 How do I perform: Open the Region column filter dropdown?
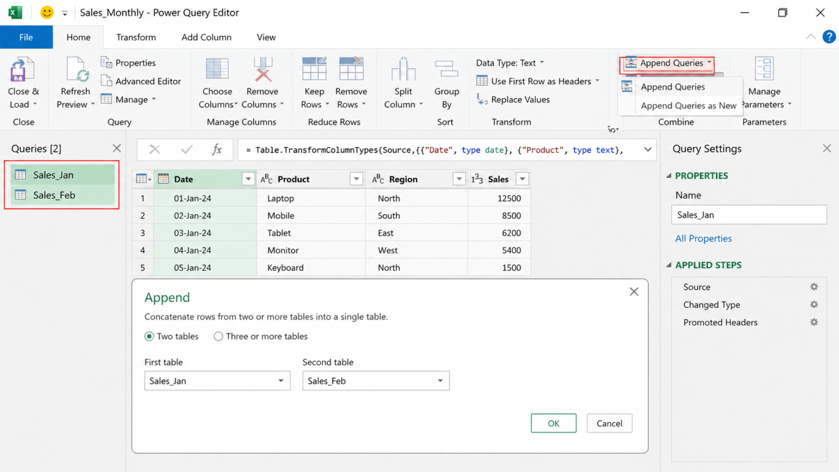tap(459, 179)
